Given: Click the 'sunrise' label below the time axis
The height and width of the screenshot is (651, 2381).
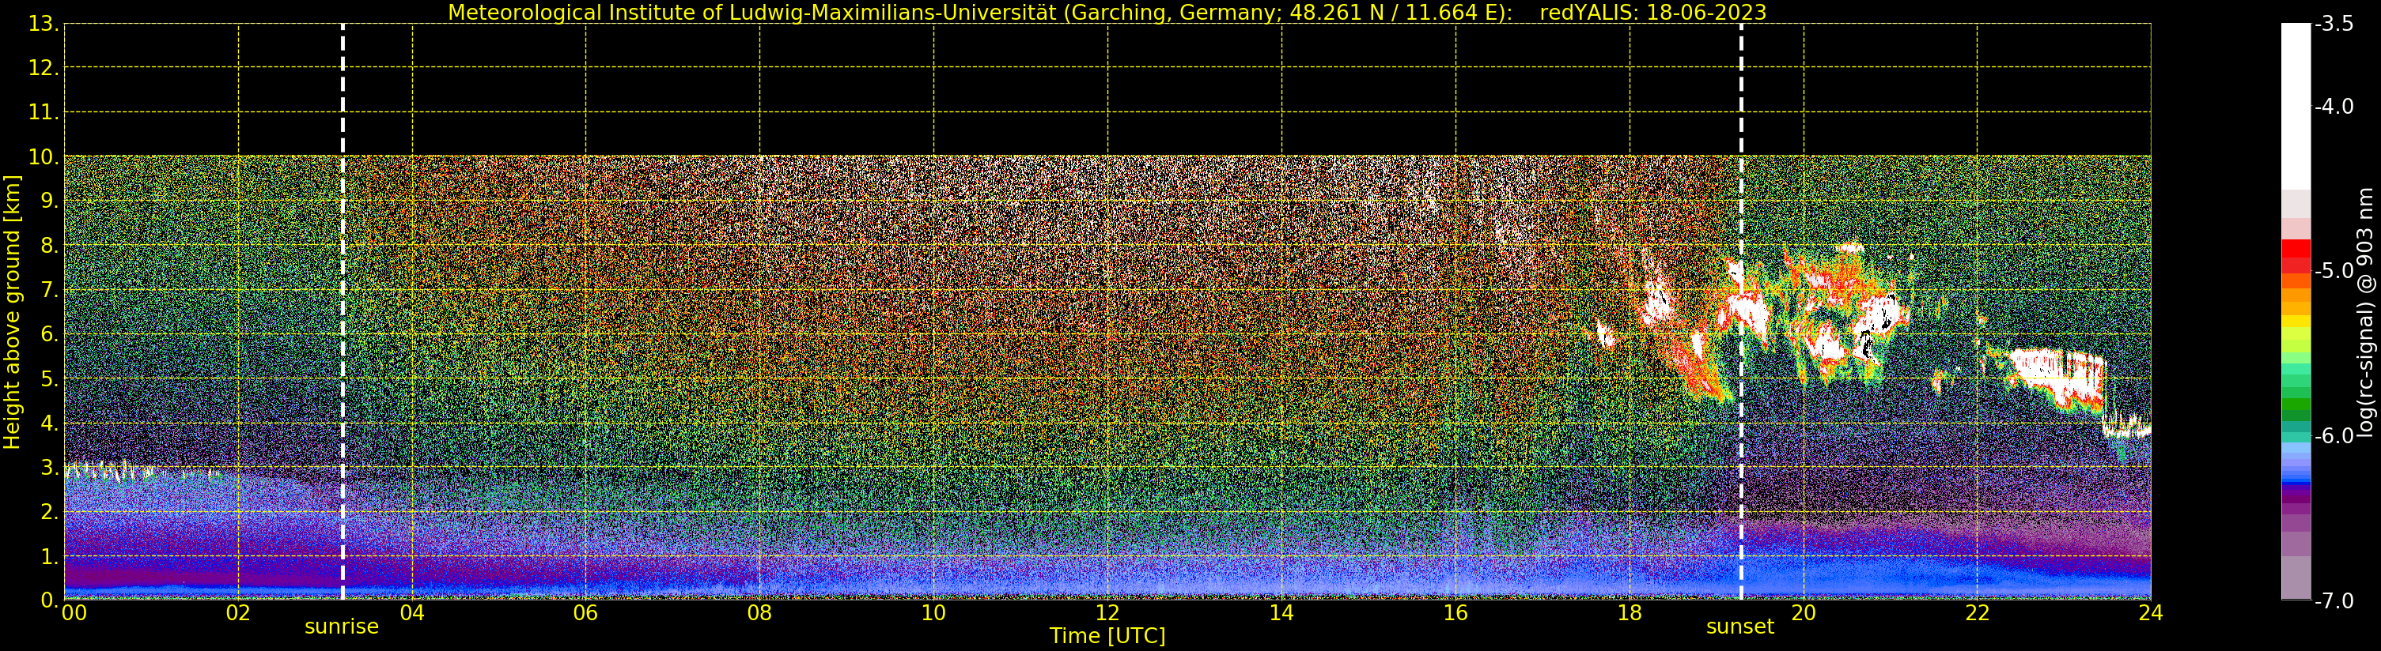Looking at the screenshot, I should pos(342,627).
